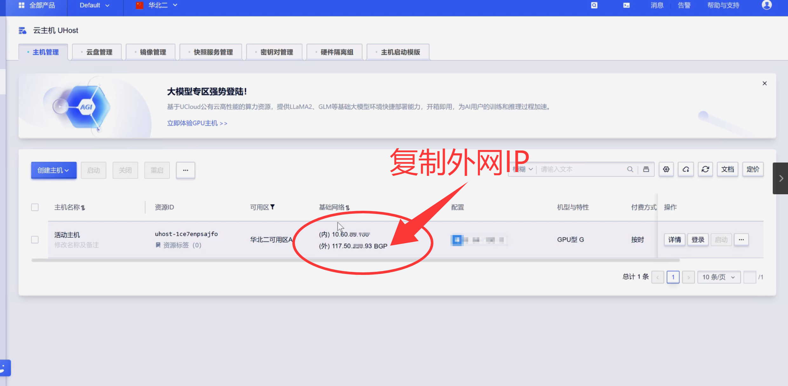Viewport: 788px width, 386px height.
Task: Switch to 云盘管理 tab
Action: pyautogui.click(x=97, y=52)
